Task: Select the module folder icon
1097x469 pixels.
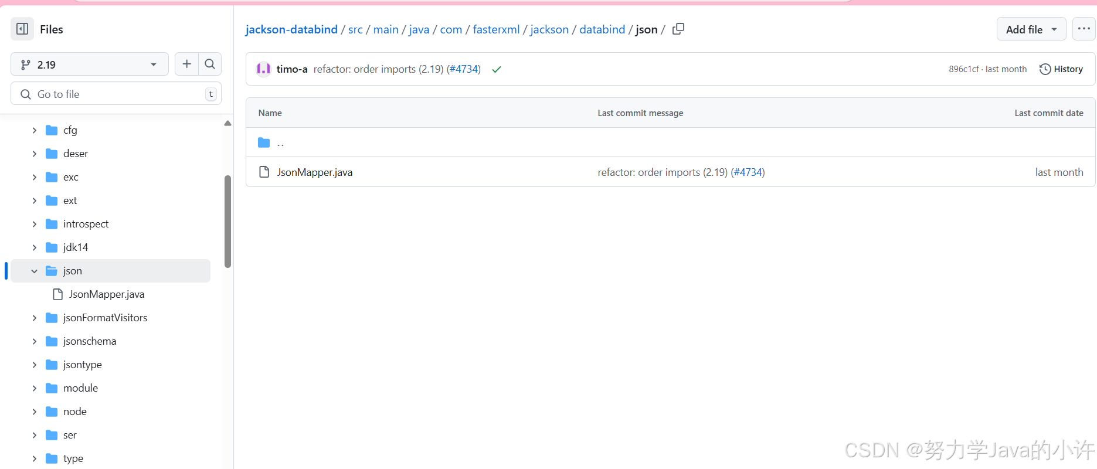Action: [x=52, y=388]
